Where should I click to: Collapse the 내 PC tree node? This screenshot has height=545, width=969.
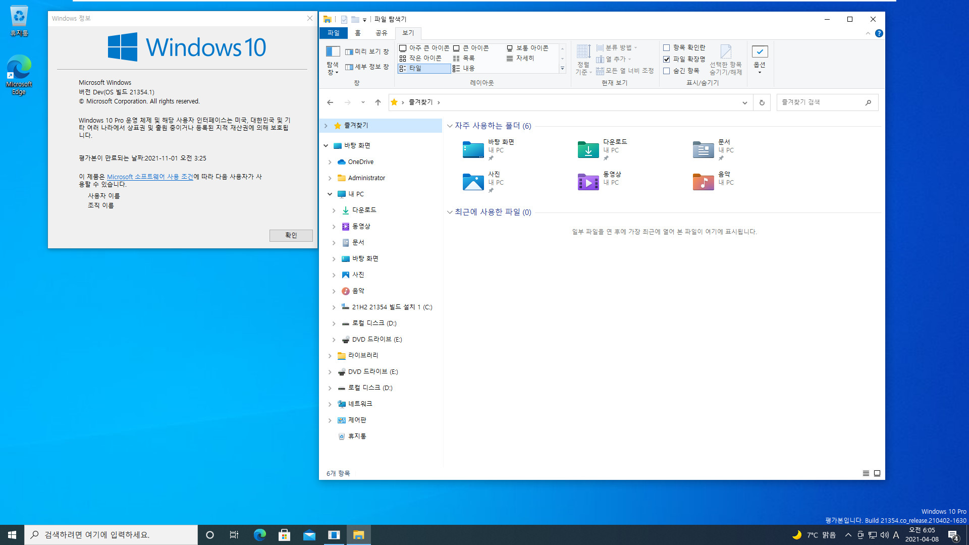tap(330, 194)
